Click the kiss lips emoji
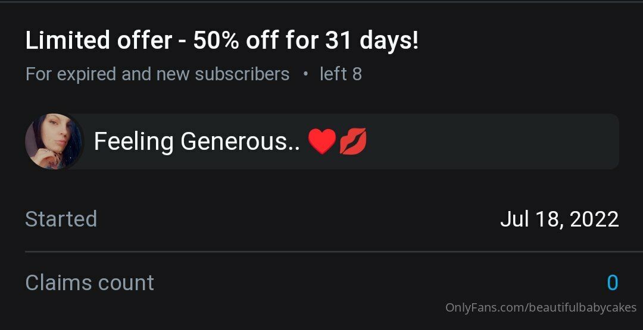 [352, 142]
